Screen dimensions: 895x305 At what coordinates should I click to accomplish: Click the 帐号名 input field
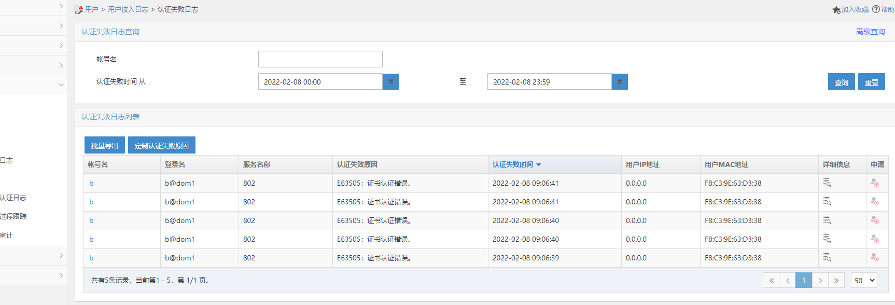pos(320,59)
